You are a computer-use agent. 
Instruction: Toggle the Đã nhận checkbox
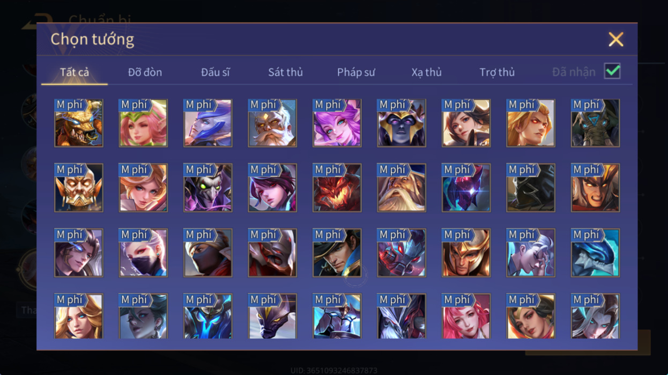612,71
